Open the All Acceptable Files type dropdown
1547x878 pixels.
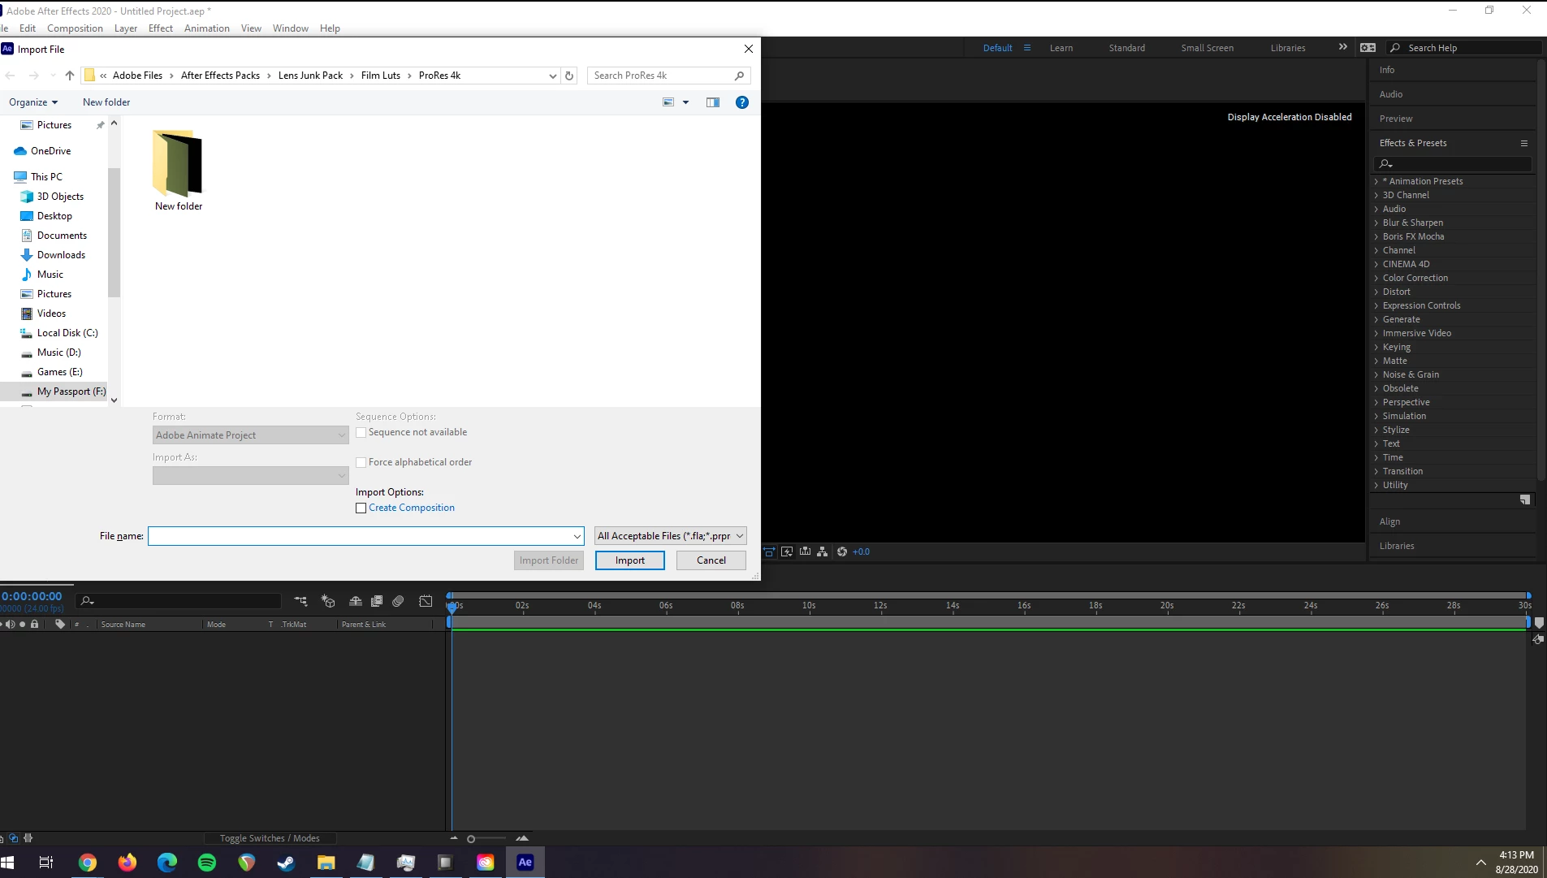click(x=671, y=536)
